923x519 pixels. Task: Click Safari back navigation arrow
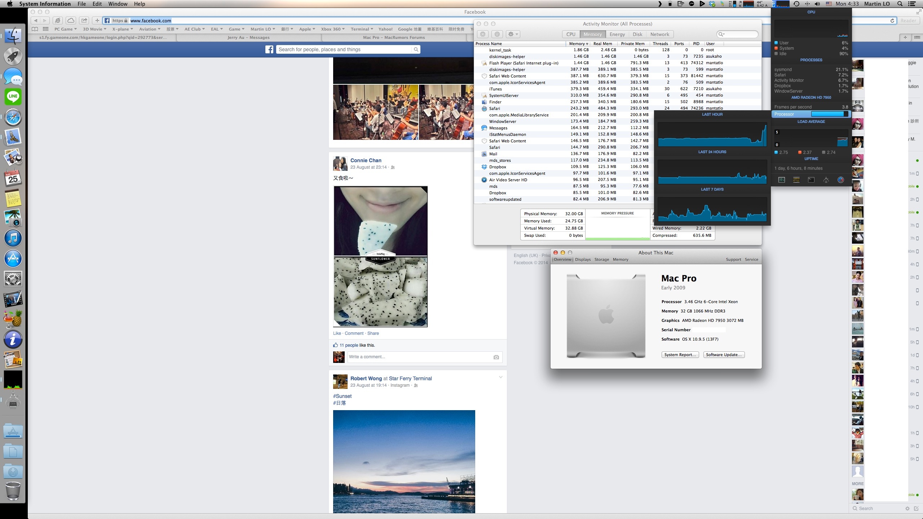pyautogui.click(x=35, y=21)
